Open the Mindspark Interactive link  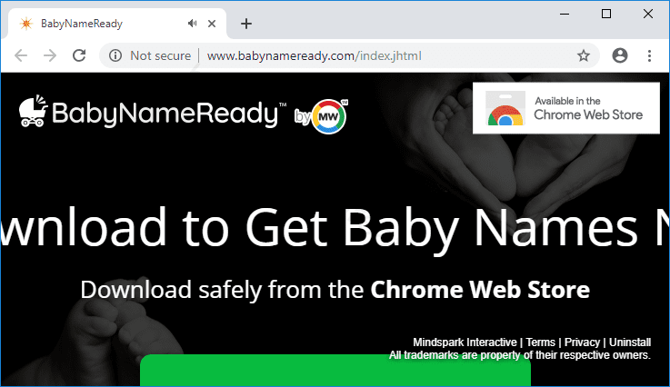[465, 342]
